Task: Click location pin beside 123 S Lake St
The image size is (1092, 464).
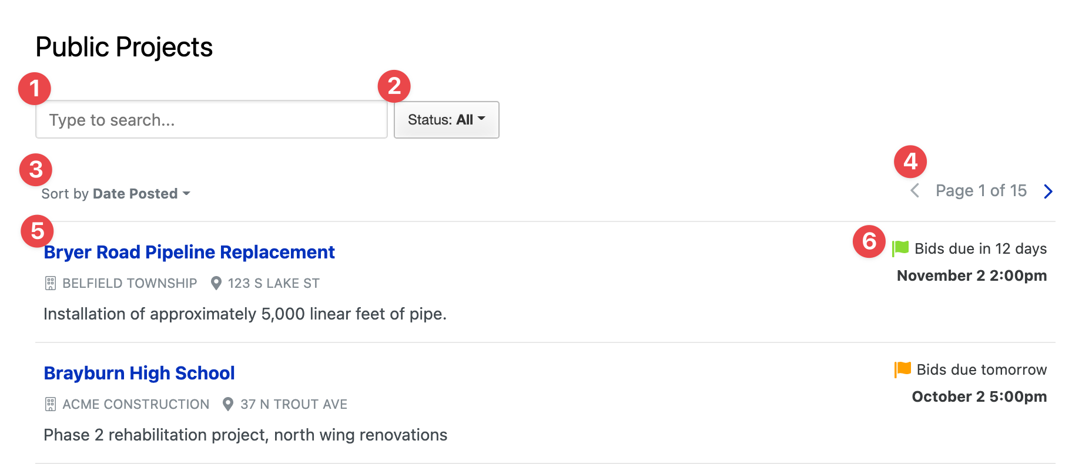Action: pos(216,283)
